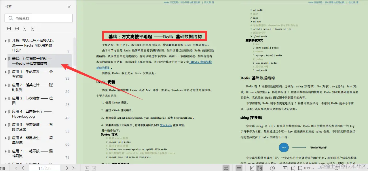Screen dimensions: 368x171
Task: View the page at 1:1 actual size
Action: click(x=286, y=168)
